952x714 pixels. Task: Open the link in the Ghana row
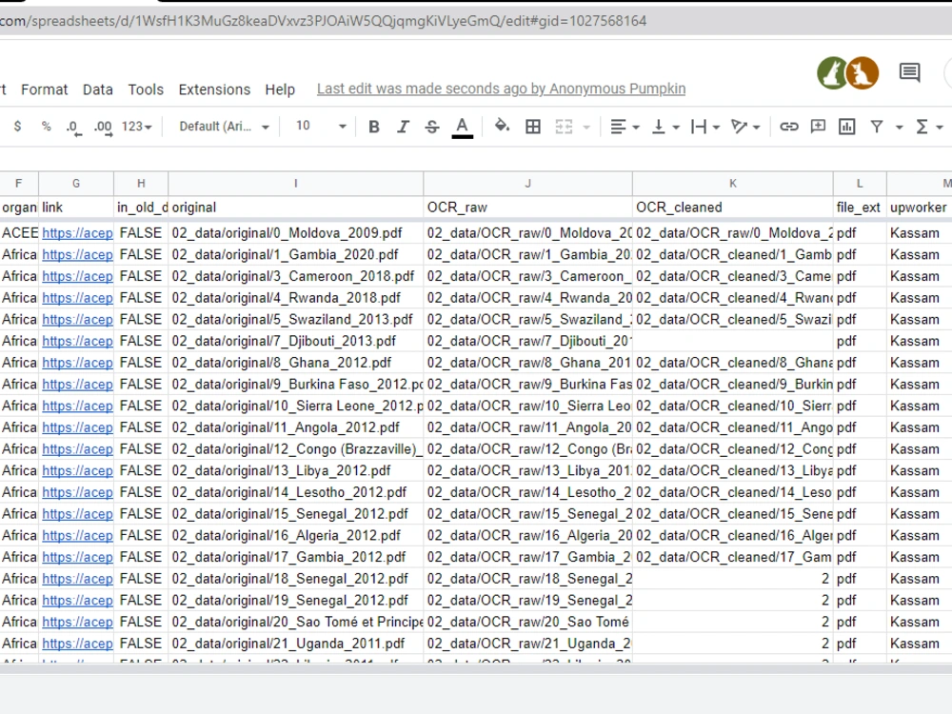tap(77, 363)
